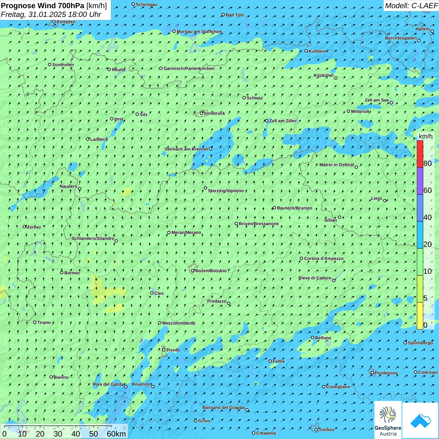This screenshot has width=439, height=439.
Task: Click the GeoSphere Austria logo
Action: coord(388,420)
